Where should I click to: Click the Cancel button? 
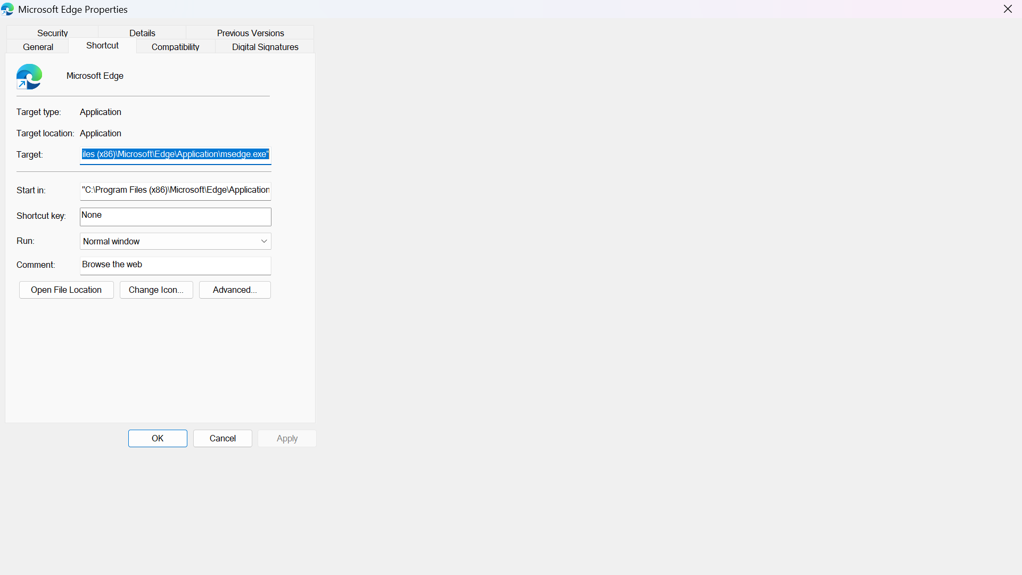(222, 438)
